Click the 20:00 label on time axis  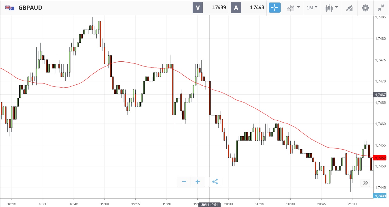(x=228, y=204)
